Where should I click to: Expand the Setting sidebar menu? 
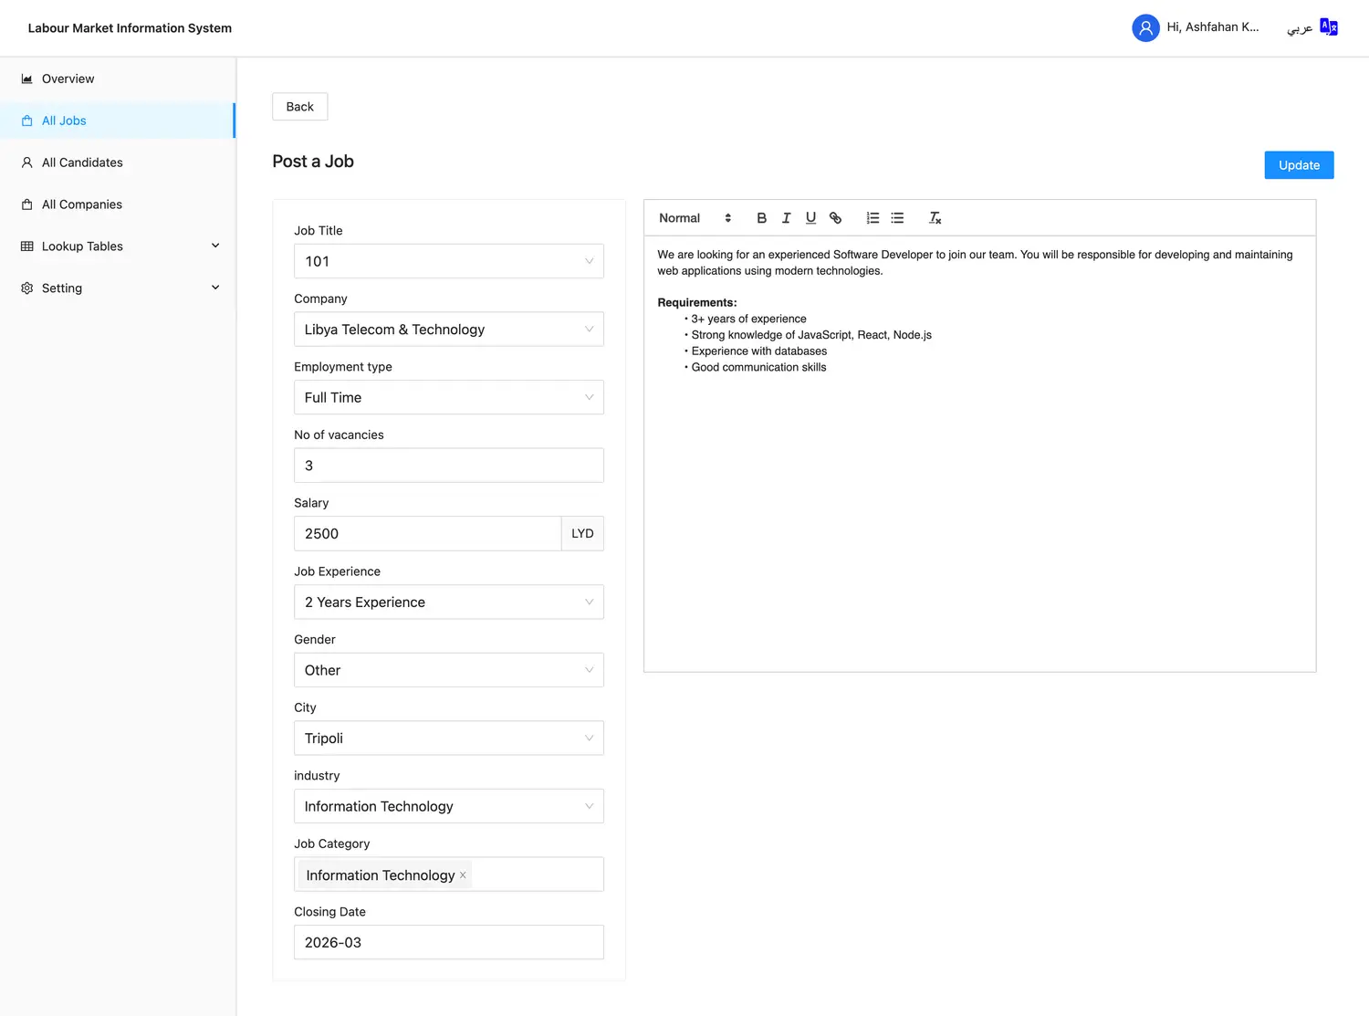click(119, 288)
